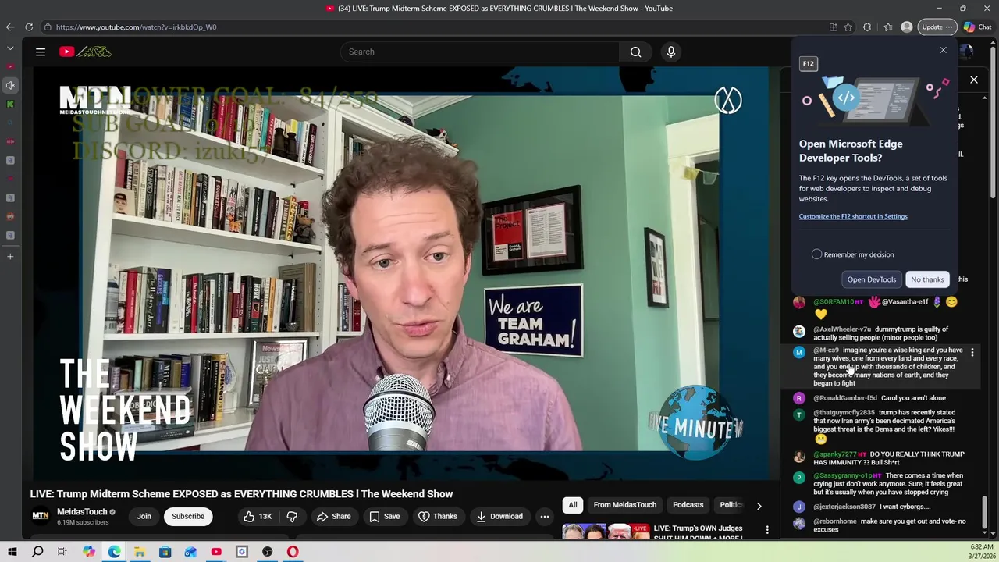Screen dimensions: 999x562
Task: Open the Favorites list icon
Action: point(888,27)
